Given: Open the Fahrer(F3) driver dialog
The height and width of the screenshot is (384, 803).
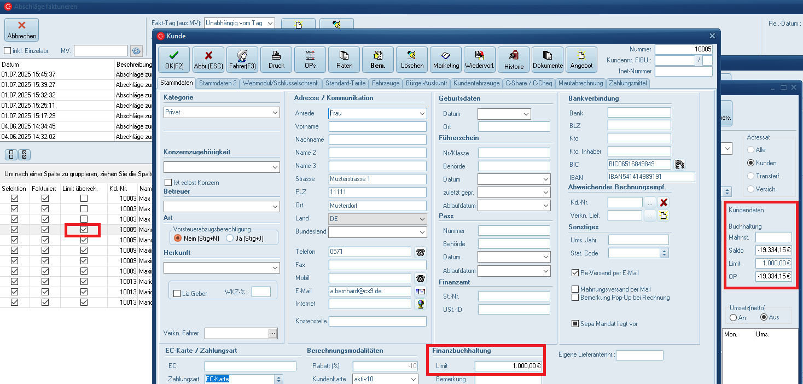Looking at the screenshot, I should pos(242,60).
